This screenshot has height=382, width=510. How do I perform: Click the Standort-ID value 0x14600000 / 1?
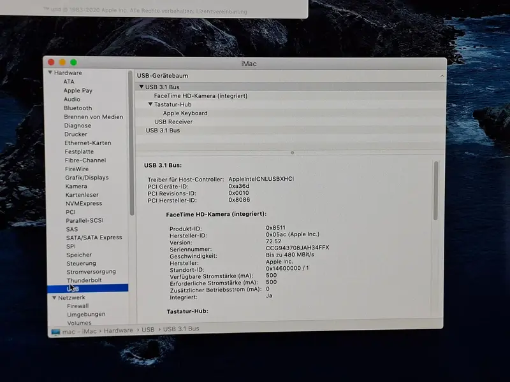(x=288, y=268)
